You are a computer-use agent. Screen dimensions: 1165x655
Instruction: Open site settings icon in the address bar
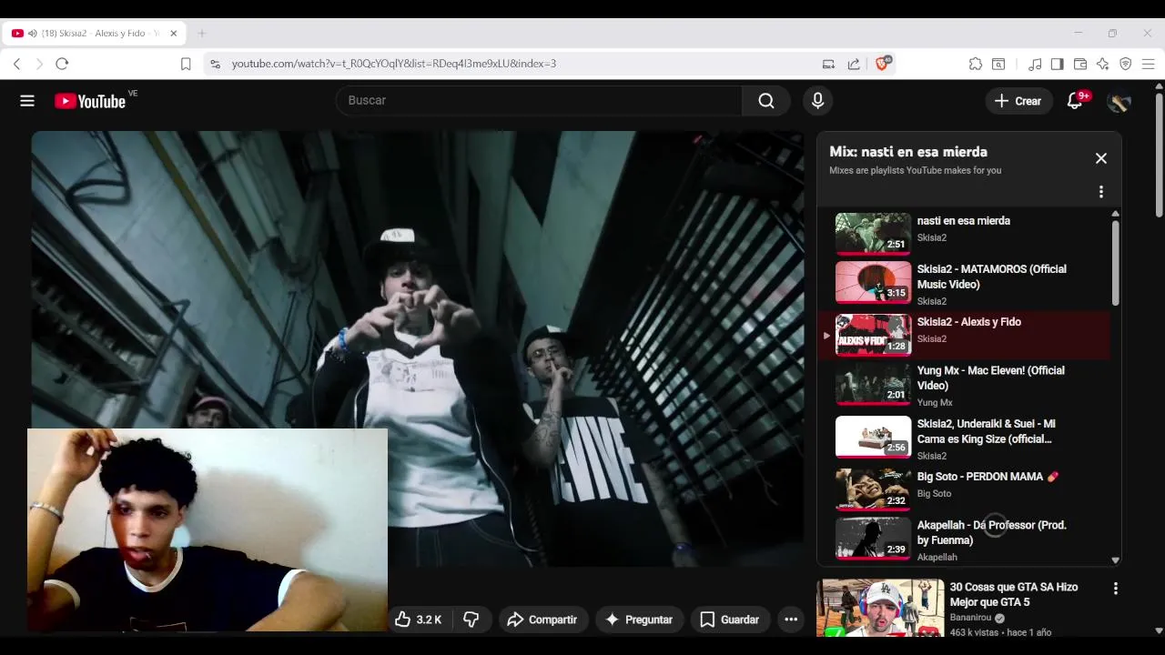tap(215, 64)
